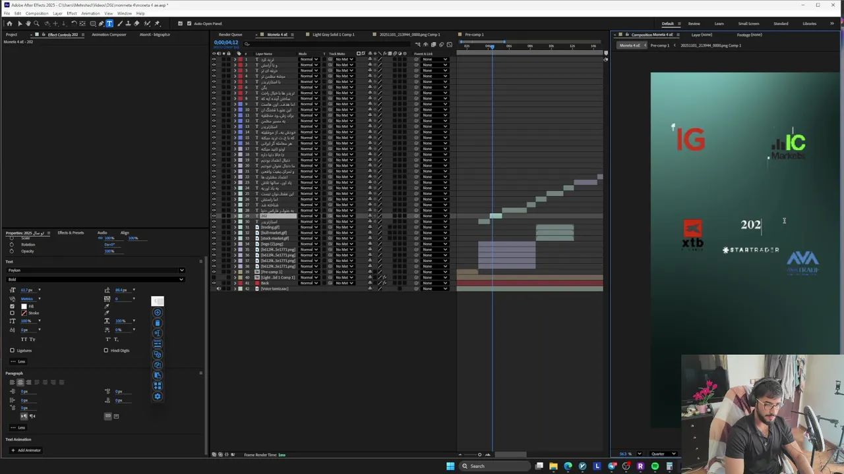
Task: Select the Pen tool
Action: pyautogui.click(x=101, y=24)
